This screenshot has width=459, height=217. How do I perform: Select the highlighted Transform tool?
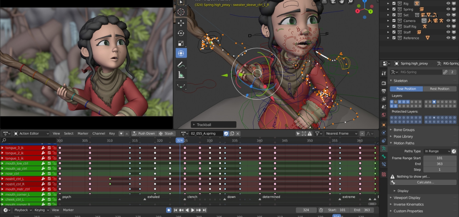181,53
